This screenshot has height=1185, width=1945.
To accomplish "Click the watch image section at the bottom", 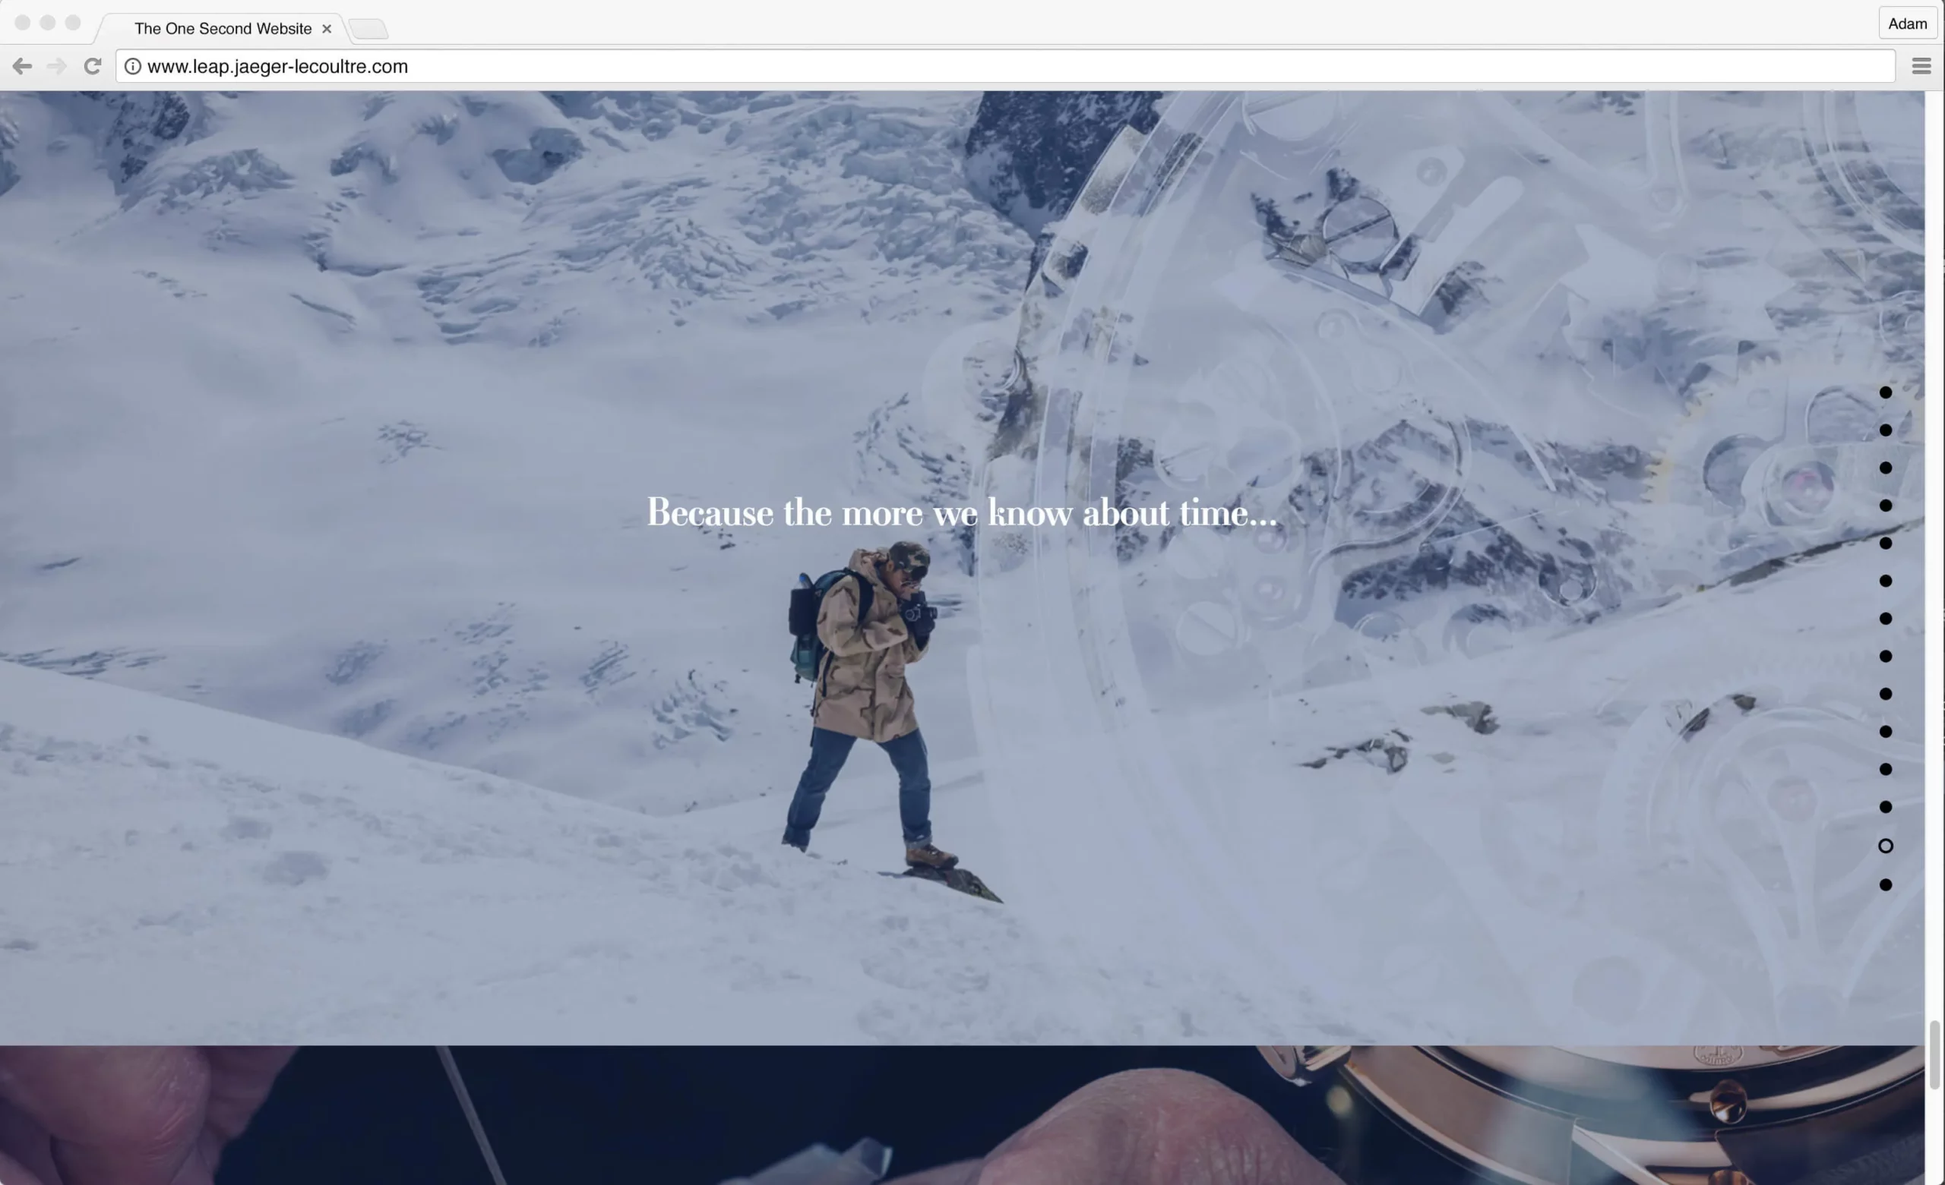I will 961,1115.
